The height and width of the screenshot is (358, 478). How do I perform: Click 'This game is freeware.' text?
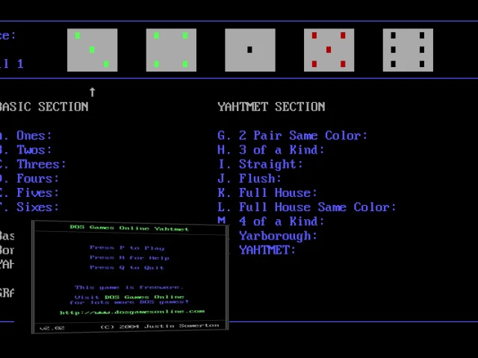click(129, 287)
